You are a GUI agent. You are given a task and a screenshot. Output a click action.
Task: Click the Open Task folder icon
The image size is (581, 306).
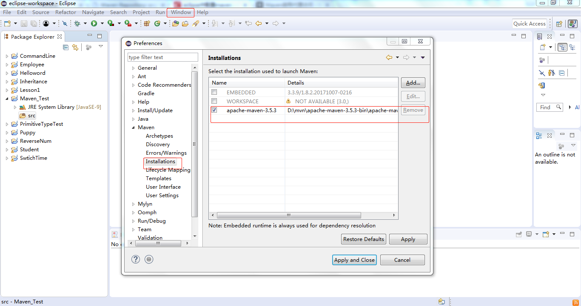pos(185,23)
